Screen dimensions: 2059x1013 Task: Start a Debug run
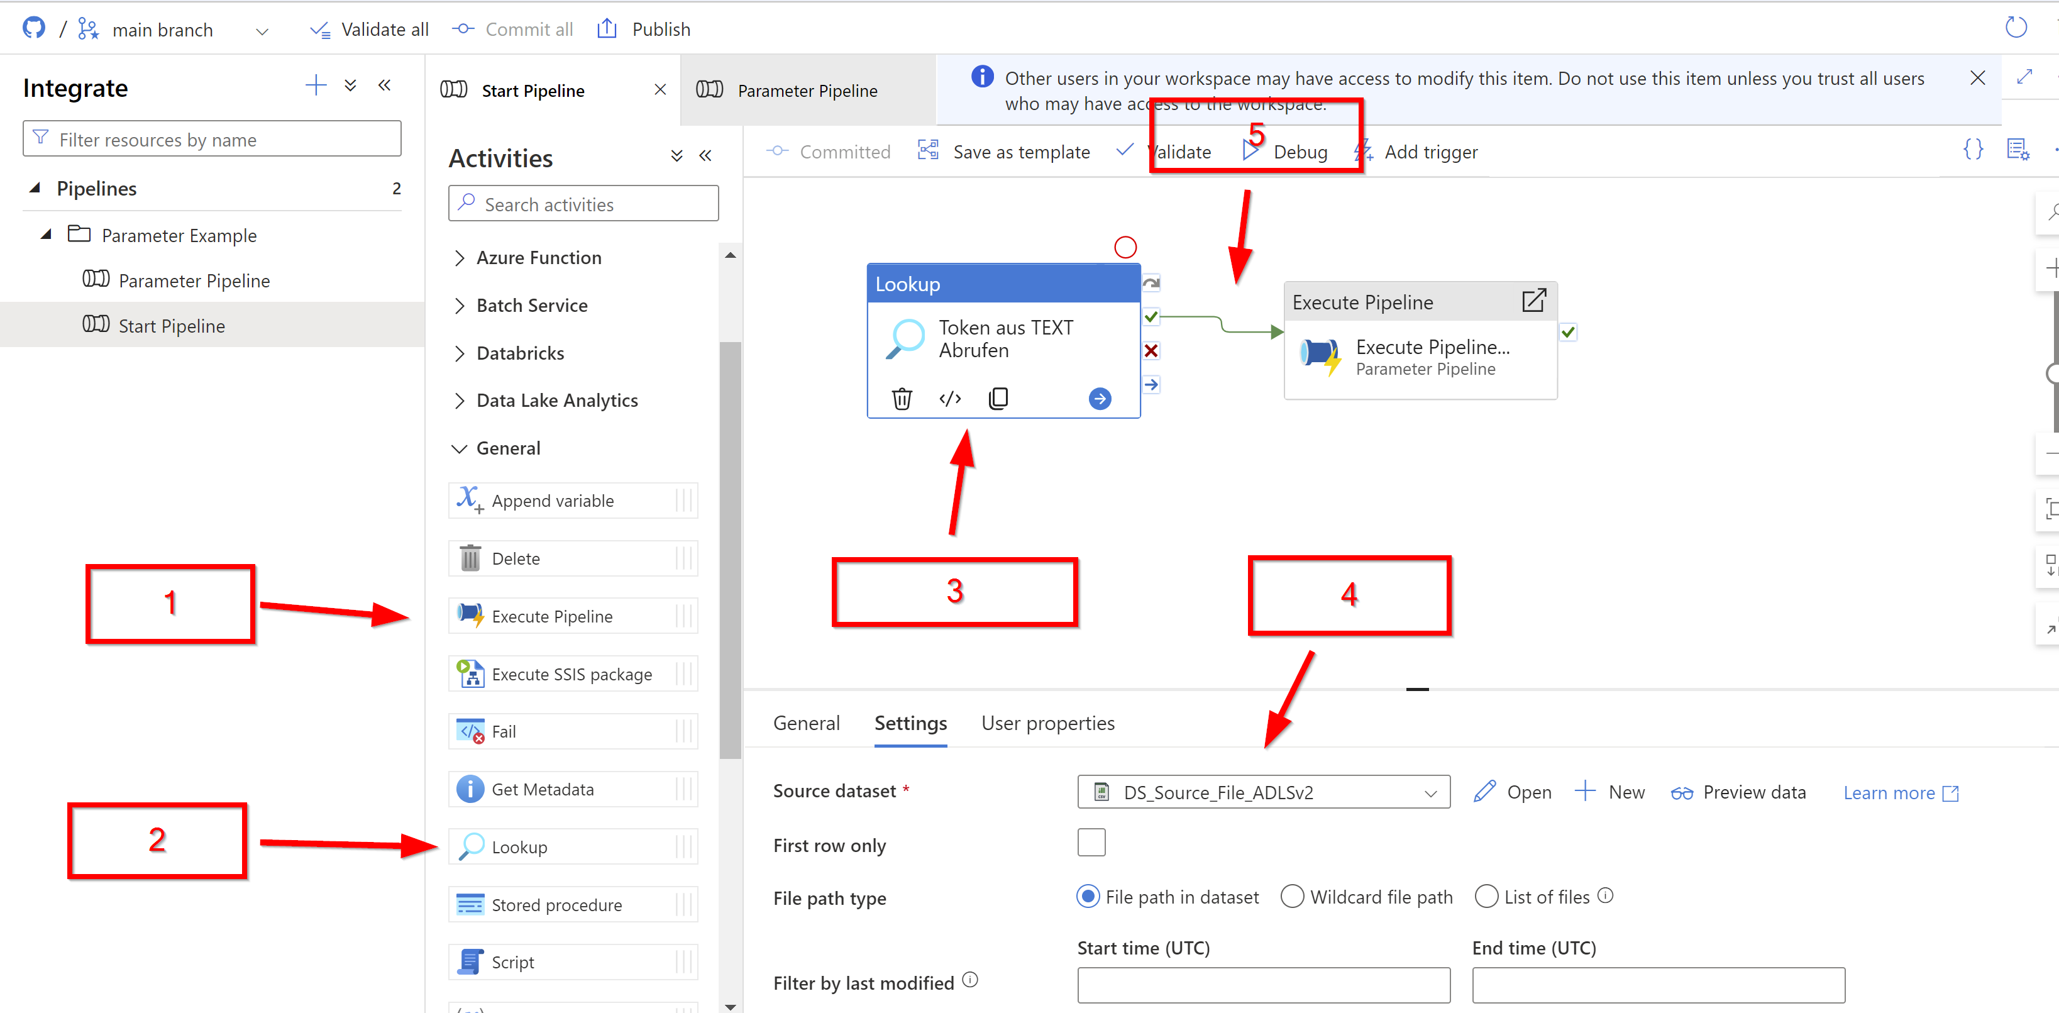coord(1285,152)
